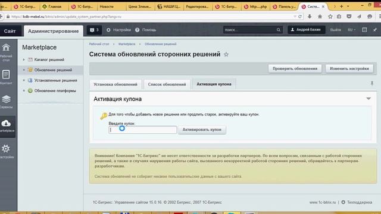381x214 pixels.
Task: Focus the Введите купон input field
Action: click(143, 130)
